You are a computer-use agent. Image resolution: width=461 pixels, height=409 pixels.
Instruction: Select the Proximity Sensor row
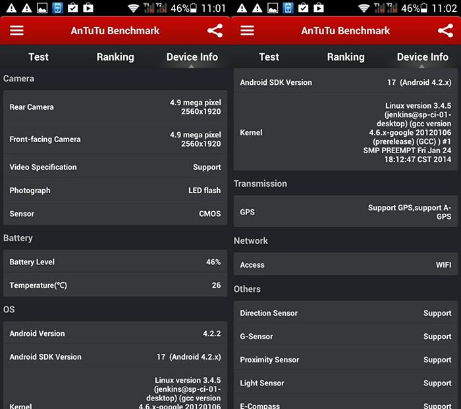click(346, 360)
